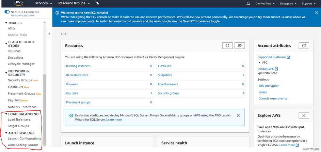Open the Console experiments link
Viewport: 321px width, 152px height.
[273, 99]
